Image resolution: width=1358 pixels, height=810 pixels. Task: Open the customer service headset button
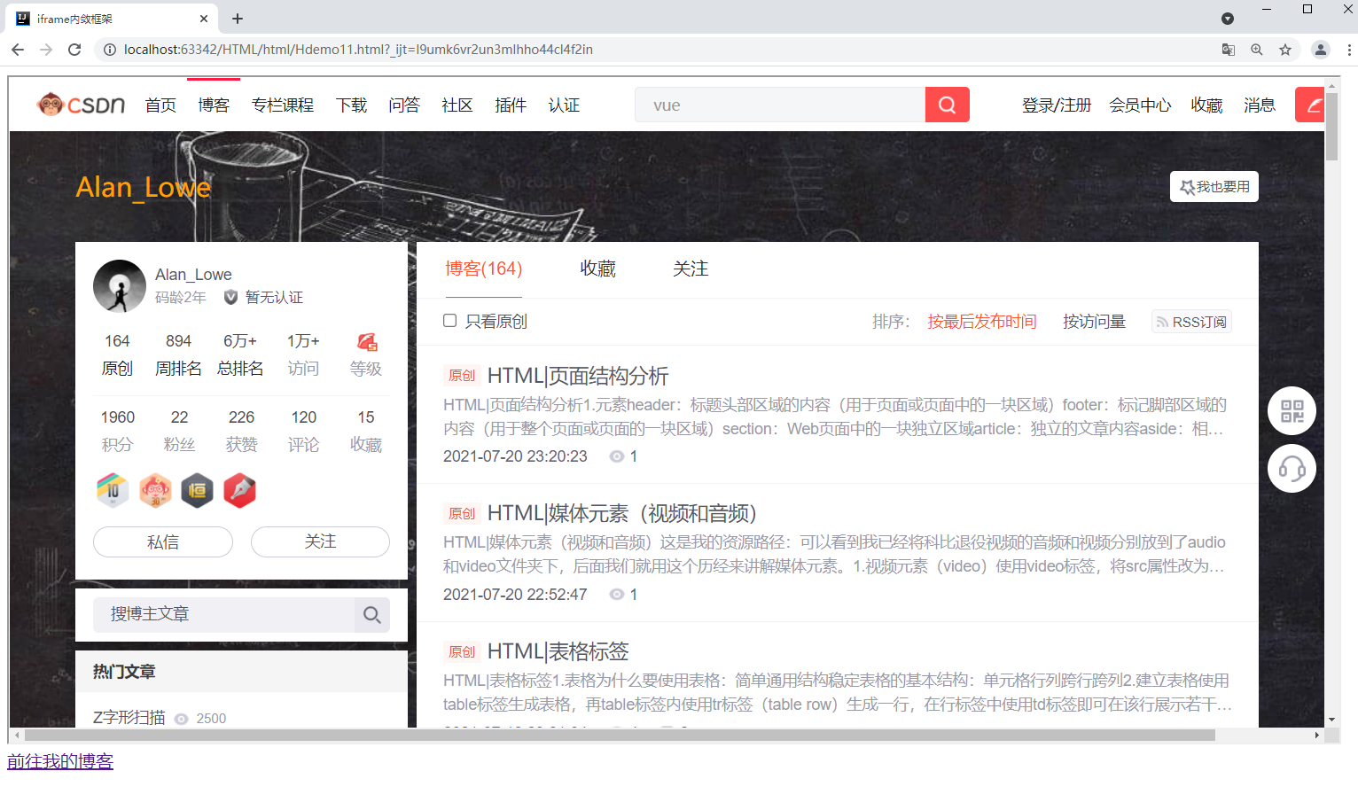point(1292,468)
